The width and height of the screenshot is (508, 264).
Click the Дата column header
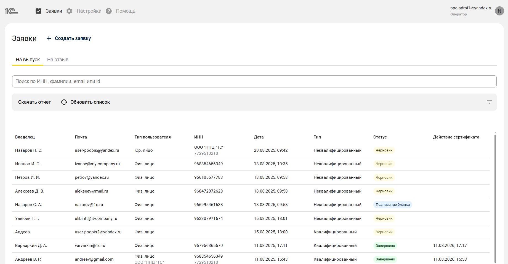click(259, 137)
